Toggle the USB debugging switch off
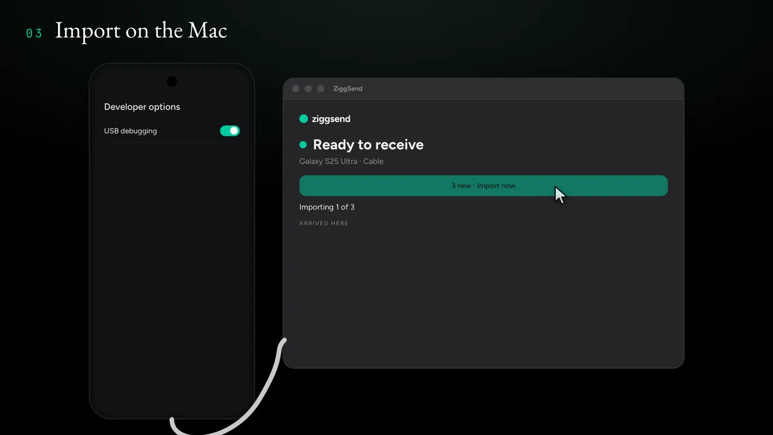 [229, 130]
